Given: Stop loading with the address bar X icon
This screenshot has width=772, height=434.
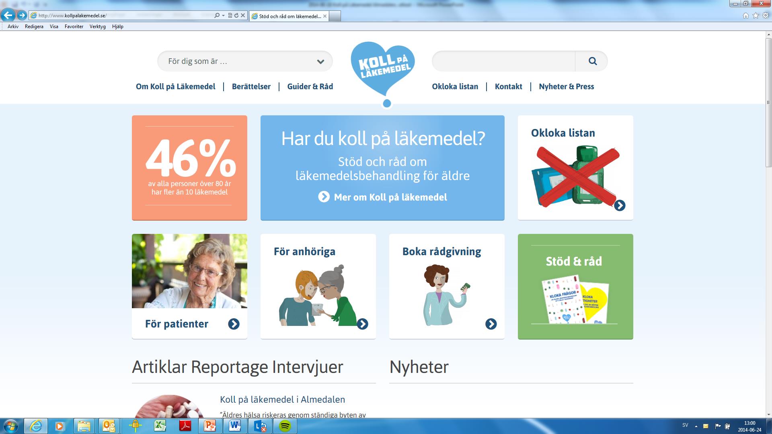Looking at the screenshot, I should point(243,16).
